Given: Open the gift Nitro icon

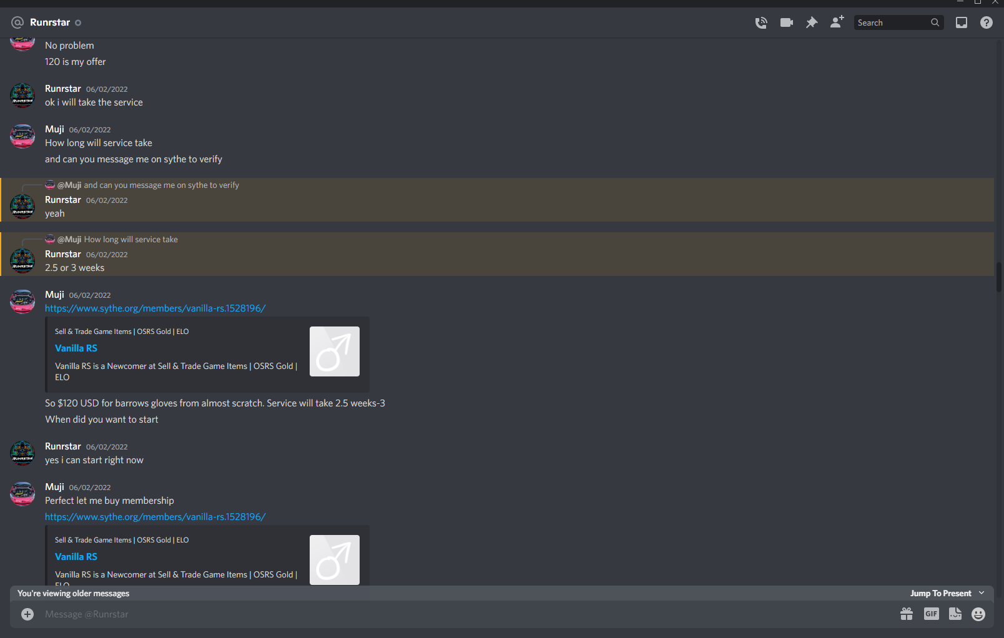Looking at the screenshot, I should click(907, 614).
